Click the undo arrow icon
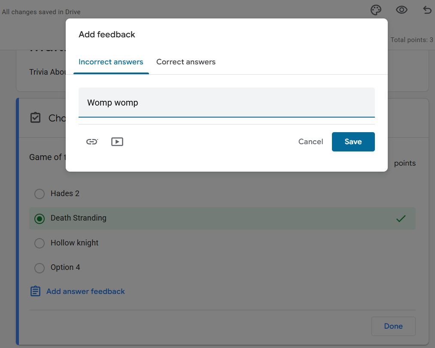The height and width of the screenshot is (348, 435). [427, 10]
